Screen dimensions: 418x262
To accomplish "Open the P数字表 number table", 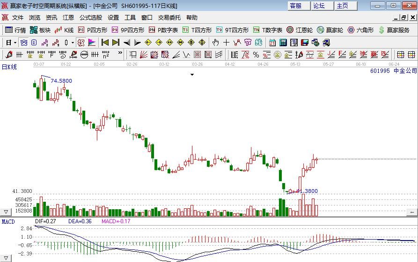I will click(163, 30).
